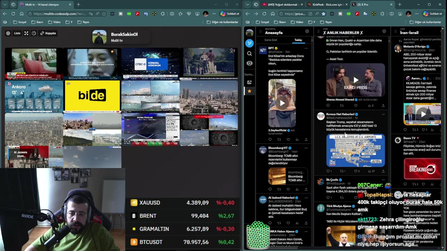
Task: Go home in the left browser window
Action: click(x=22, y=14)
